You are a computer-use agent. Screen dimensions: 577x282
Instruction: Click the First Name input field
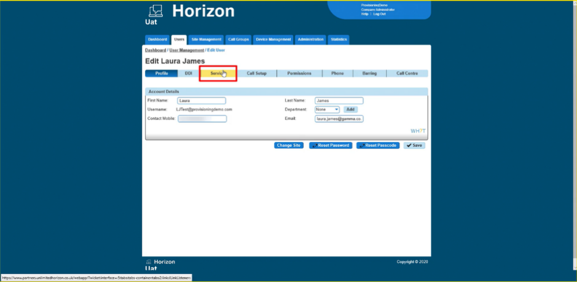202,101
